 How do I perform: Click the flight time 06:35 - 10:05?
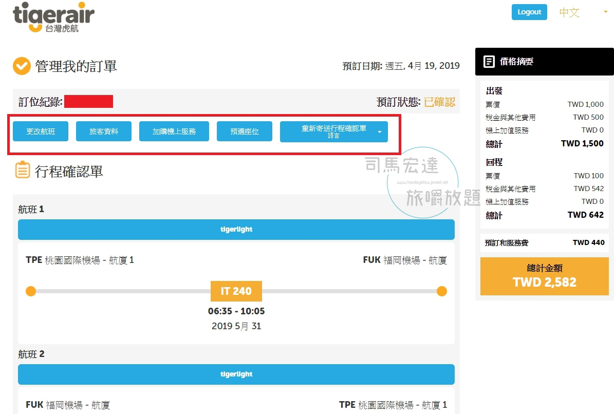click(x=236, y=311)
